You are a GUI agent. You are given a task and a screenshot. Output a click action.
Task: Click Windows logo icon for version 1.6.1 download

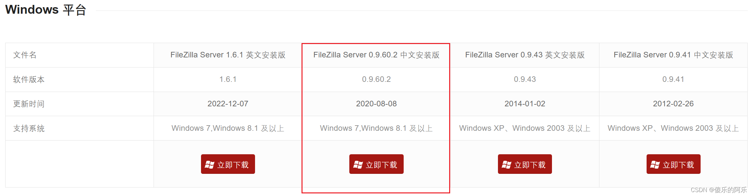click(x=210, y=165)
